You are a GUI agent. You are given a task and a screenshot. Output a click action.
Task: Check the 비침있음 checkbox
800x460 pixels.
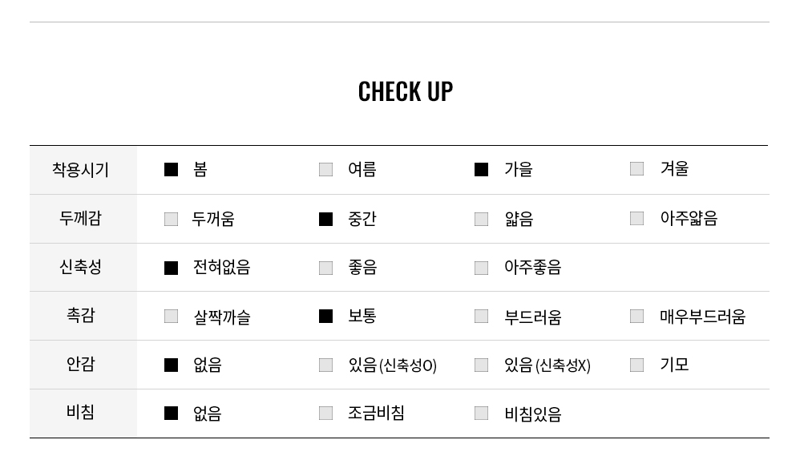(481, 413)
